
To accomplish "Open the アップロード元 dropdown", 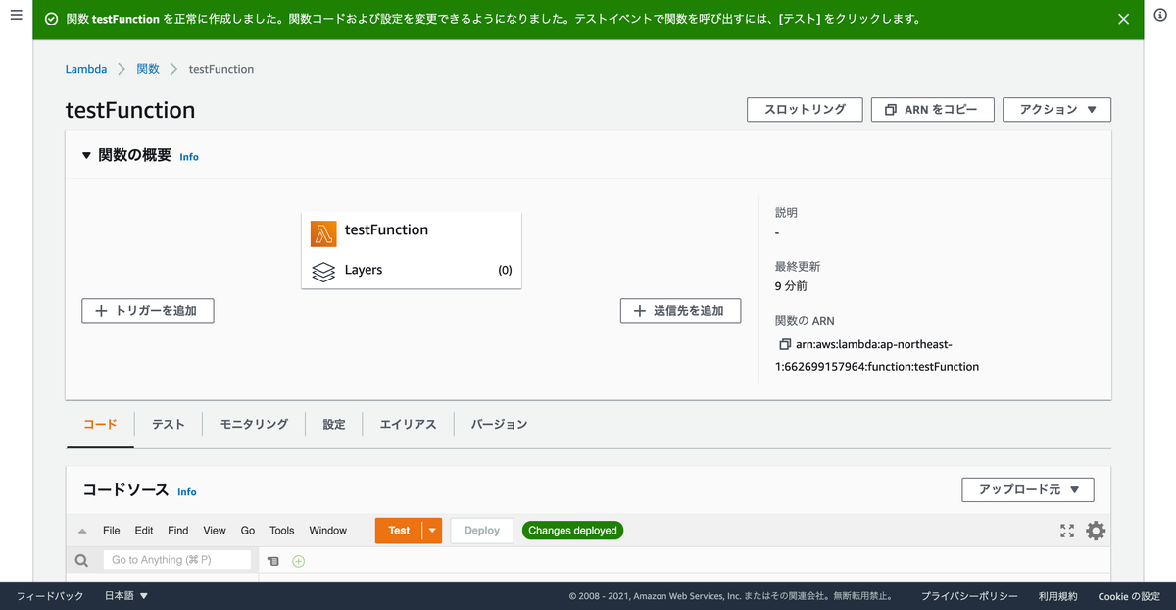I will [x=1028, y=489].
